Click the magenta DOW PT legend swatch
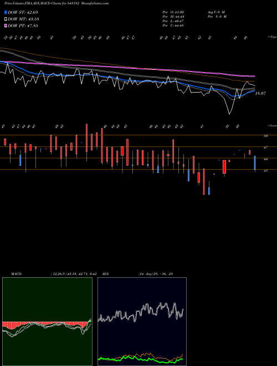The height and width of the screenshot is (366, 277). pyautogui.click(x=6, y=26)
